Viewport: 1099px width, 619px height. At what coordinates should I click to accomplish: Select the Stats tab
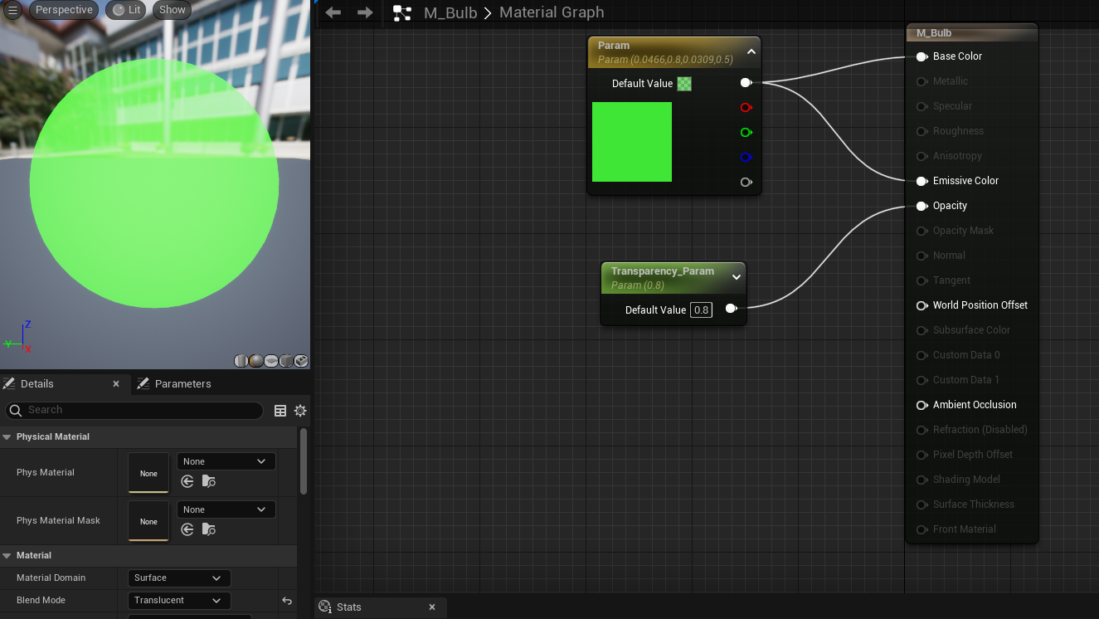pos(348,607)
